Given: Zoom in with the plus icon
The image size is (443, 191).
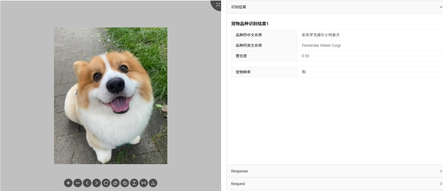Looking at the screenshot, I should tap(68, 183).
